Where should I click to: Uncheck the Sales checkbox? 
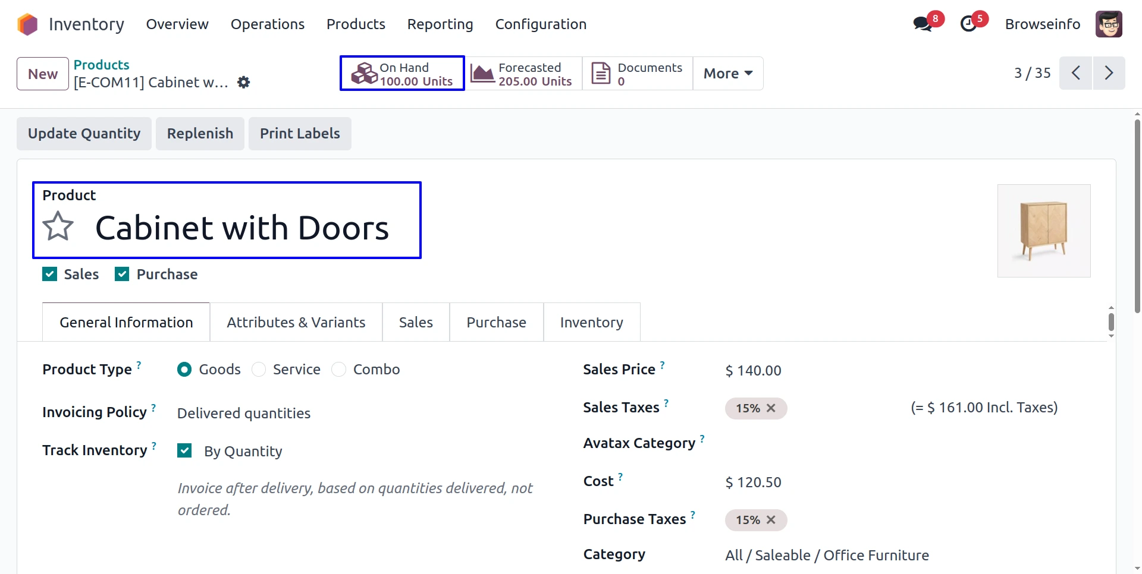coord(50,274)
